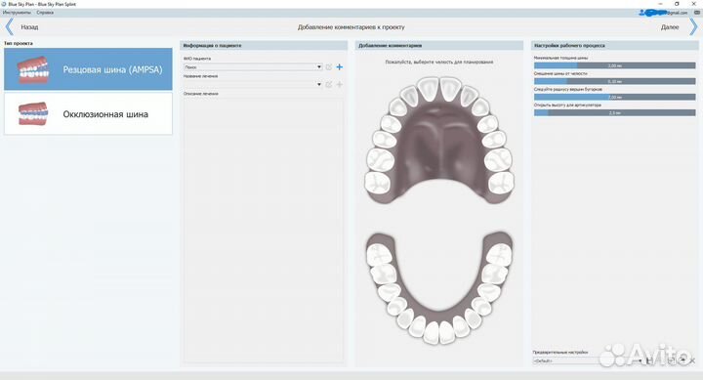Open the messages icon beside the email
The width and height of the screenshot is (703, 380).
point(697,13)
